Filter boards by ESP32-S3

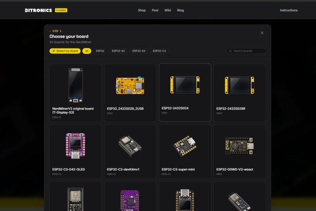(x=138, y=51)
